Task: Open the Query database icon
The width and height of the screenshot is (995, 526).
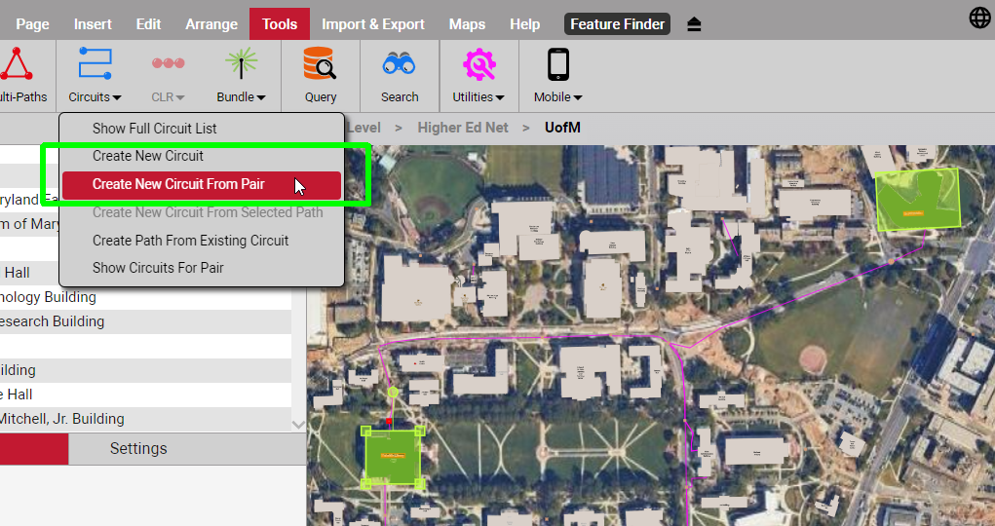Action: click(320, 64)
